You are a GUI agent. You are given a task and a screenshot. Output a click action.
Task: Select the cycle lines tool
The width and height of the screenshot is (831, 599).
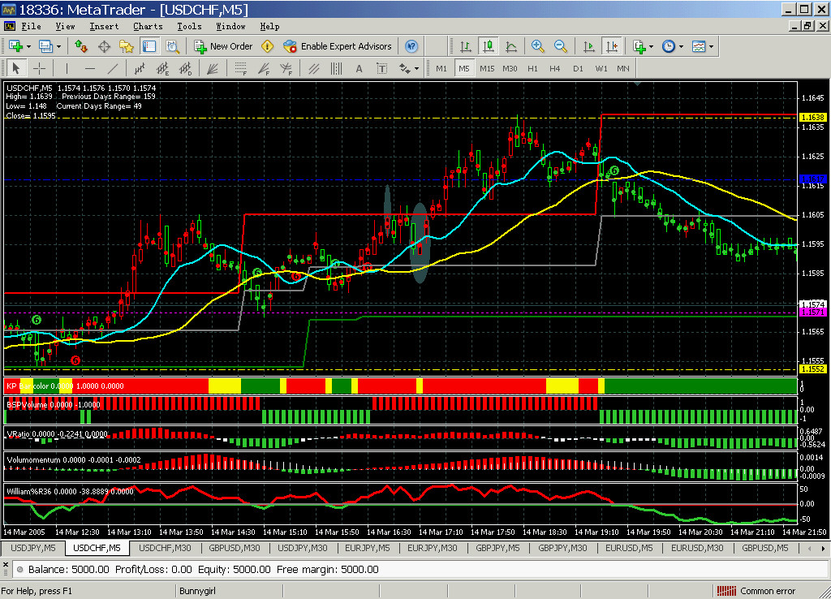click(337, 68)
